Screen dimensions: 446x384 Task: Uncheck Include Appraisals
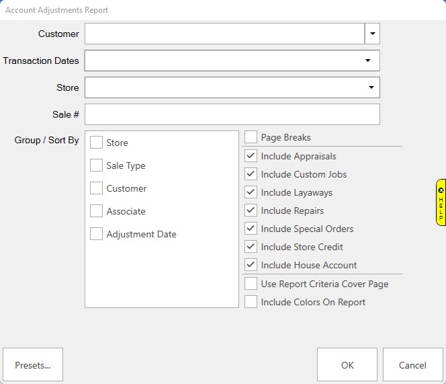coord(251,156)
